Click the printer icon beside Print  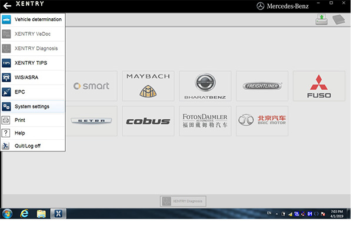(6, 120)
